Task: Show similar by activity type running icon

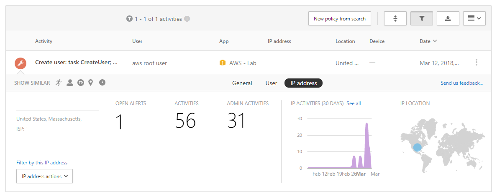Action: pyautogui.click(x=59, y=83)
